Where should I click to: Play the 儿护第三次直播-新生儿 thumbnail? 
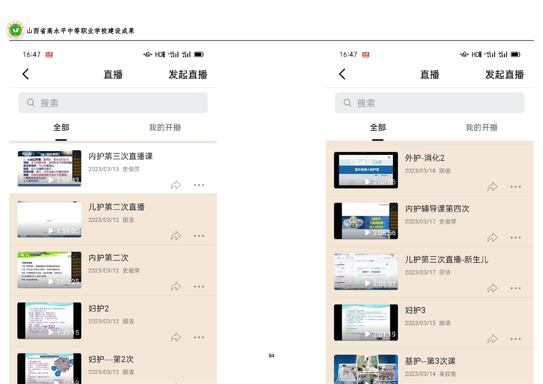366,272
